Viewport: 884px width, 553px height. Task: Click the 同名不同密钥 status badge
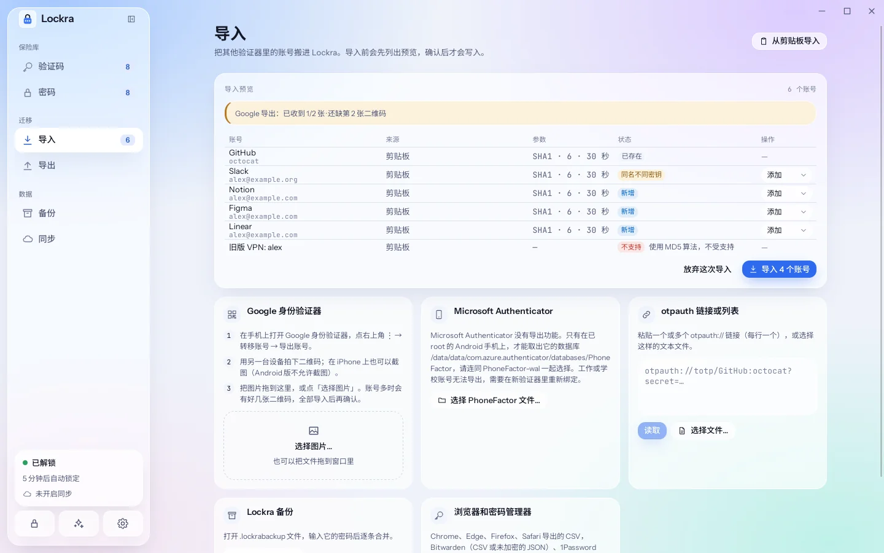click(641, 175)
